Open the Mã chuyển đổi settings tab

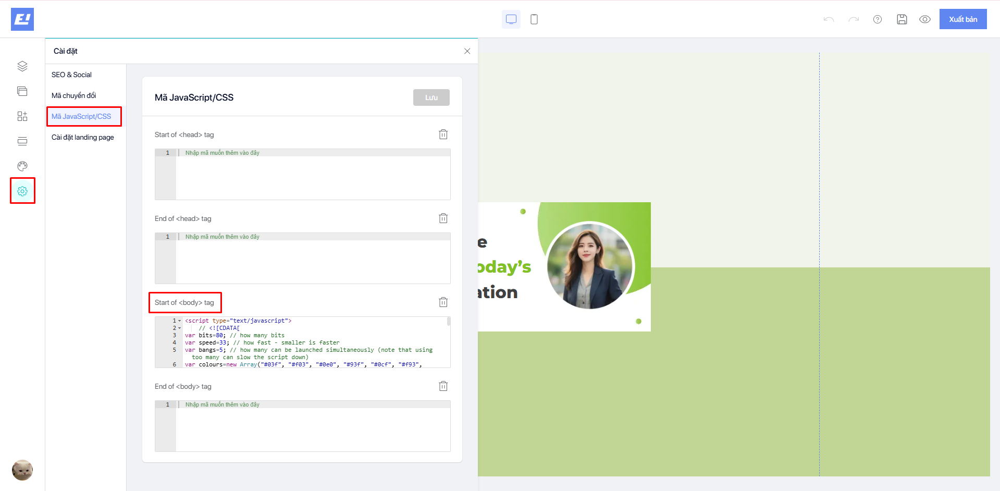[x=73, y=95]
